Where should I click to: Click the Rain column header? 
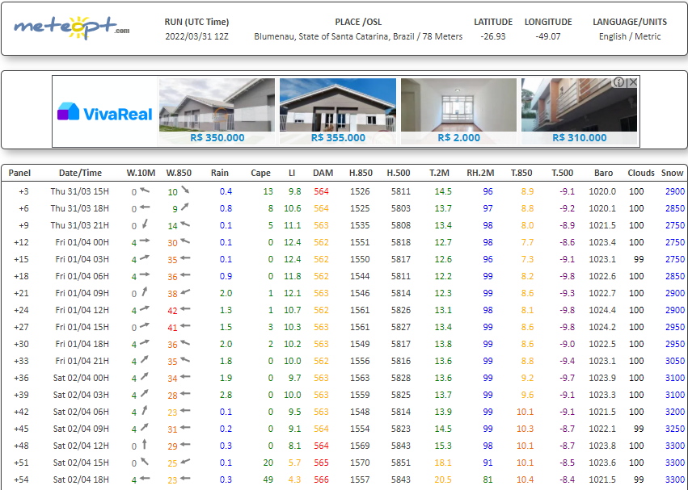click(219, 173)
